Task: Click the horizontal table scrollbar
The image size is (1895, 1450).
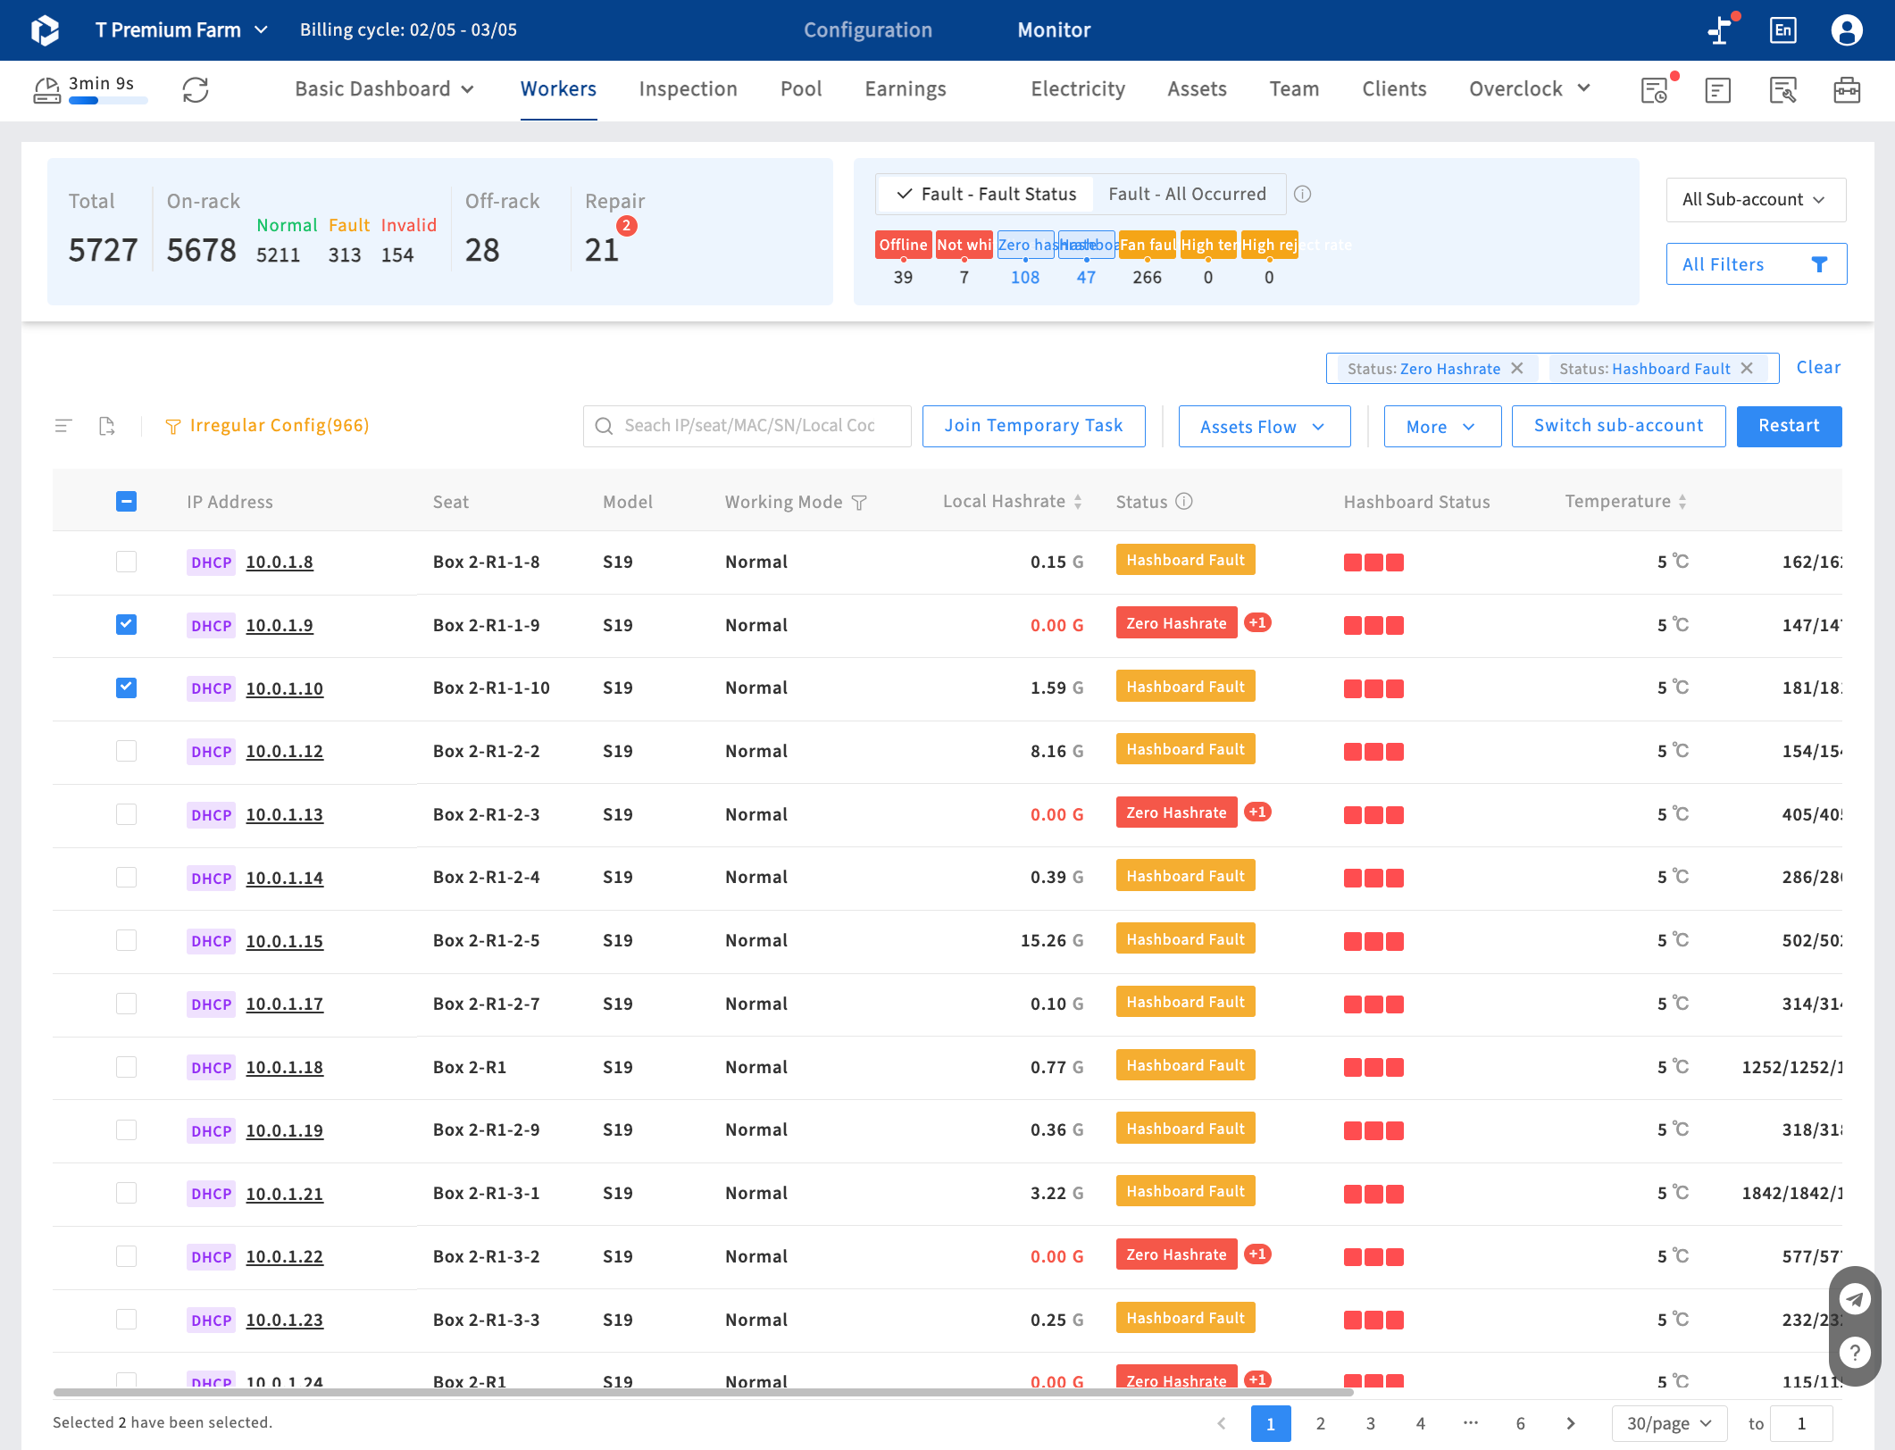Action: click(x=703, y=1391)
